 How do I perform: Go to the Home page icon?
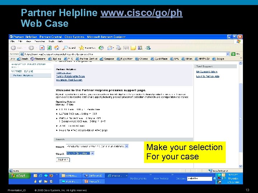click(57, 48)
